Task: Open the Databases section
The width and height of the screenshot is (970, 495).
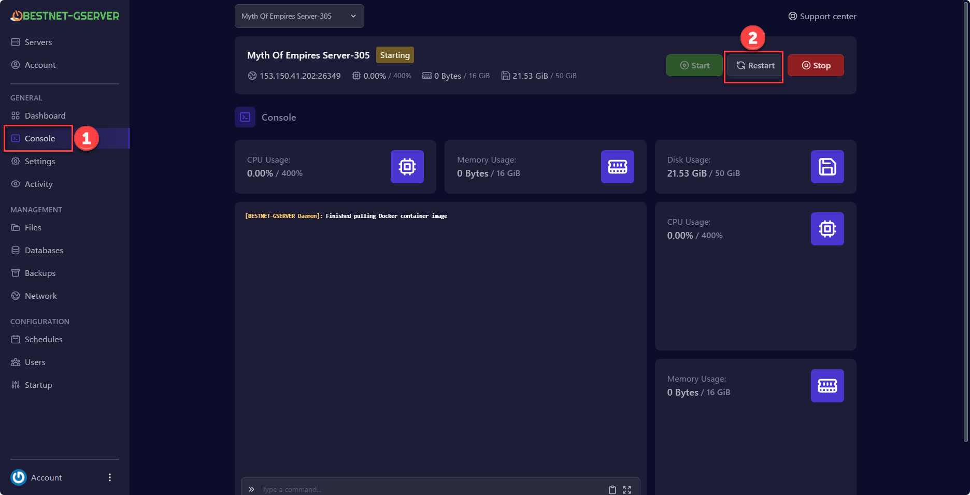Action: pos(44,250)
